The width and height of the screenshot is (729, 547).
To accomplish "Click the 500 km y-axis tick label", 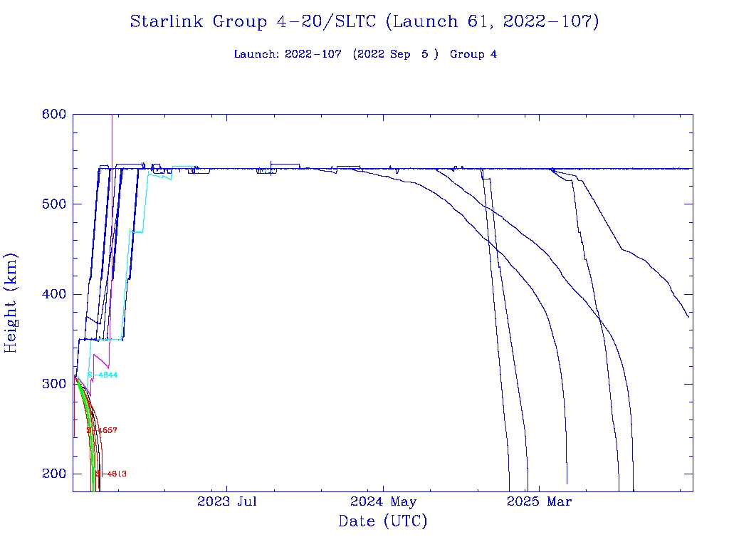I will coord(53,204).
